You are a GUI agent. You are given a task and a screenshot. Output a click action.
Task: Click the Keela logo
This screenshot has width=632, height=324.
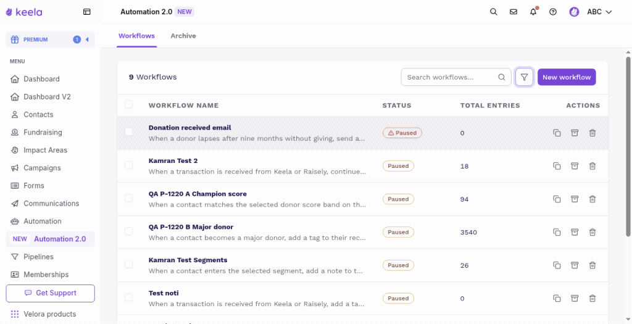click(x=24, y=12)
